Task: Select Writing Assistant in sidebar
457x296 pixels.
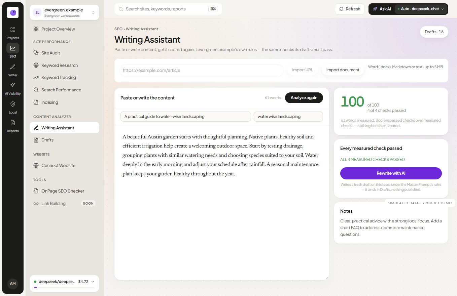Action: [x=64, y=128]
